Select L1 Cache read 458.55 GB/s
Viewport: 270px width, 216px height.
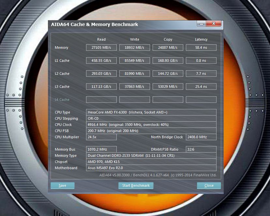pyautogui.click(x=101, y=61)
